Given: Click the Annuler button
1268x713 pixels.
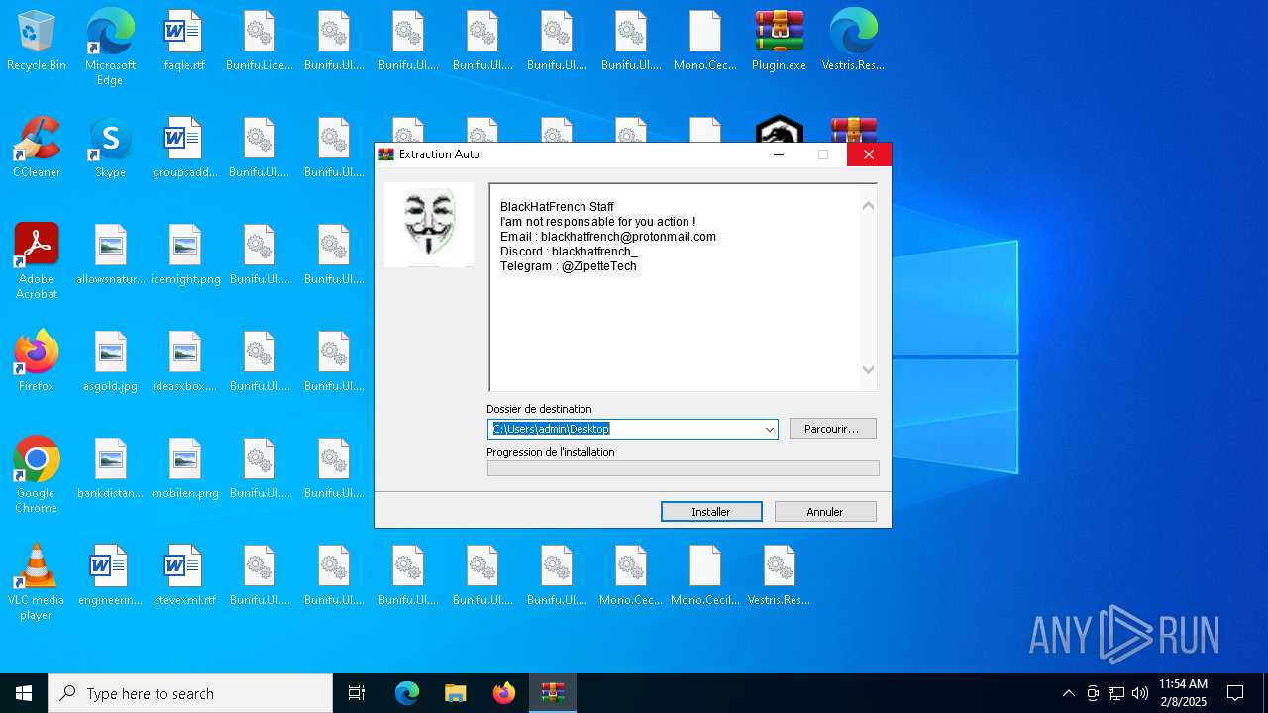Looking at the screenshot, I should [825, 512].
